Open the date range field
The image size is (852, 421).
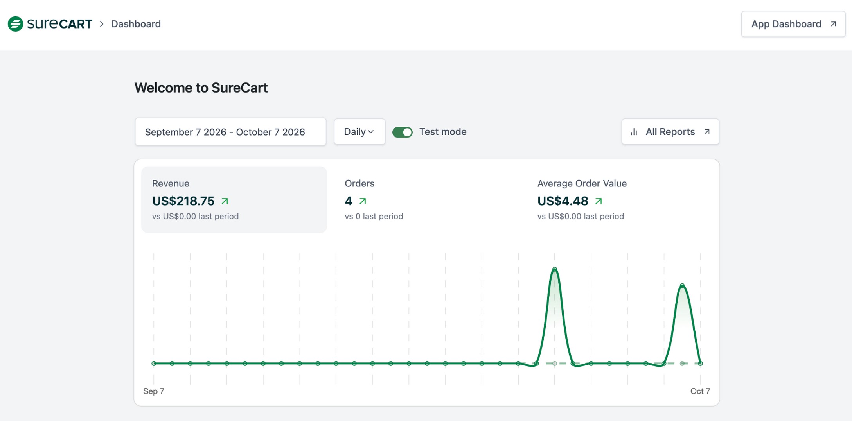click(x=230, y=132)
